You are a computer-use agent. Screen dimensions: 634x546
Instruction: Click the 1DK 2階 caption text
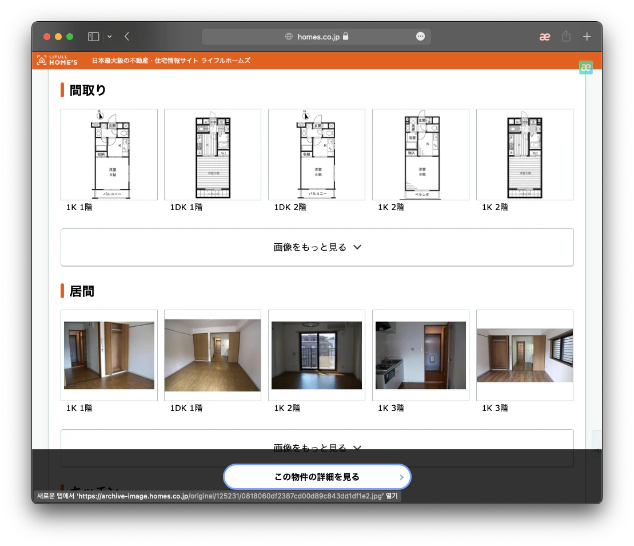pos(290,207)
